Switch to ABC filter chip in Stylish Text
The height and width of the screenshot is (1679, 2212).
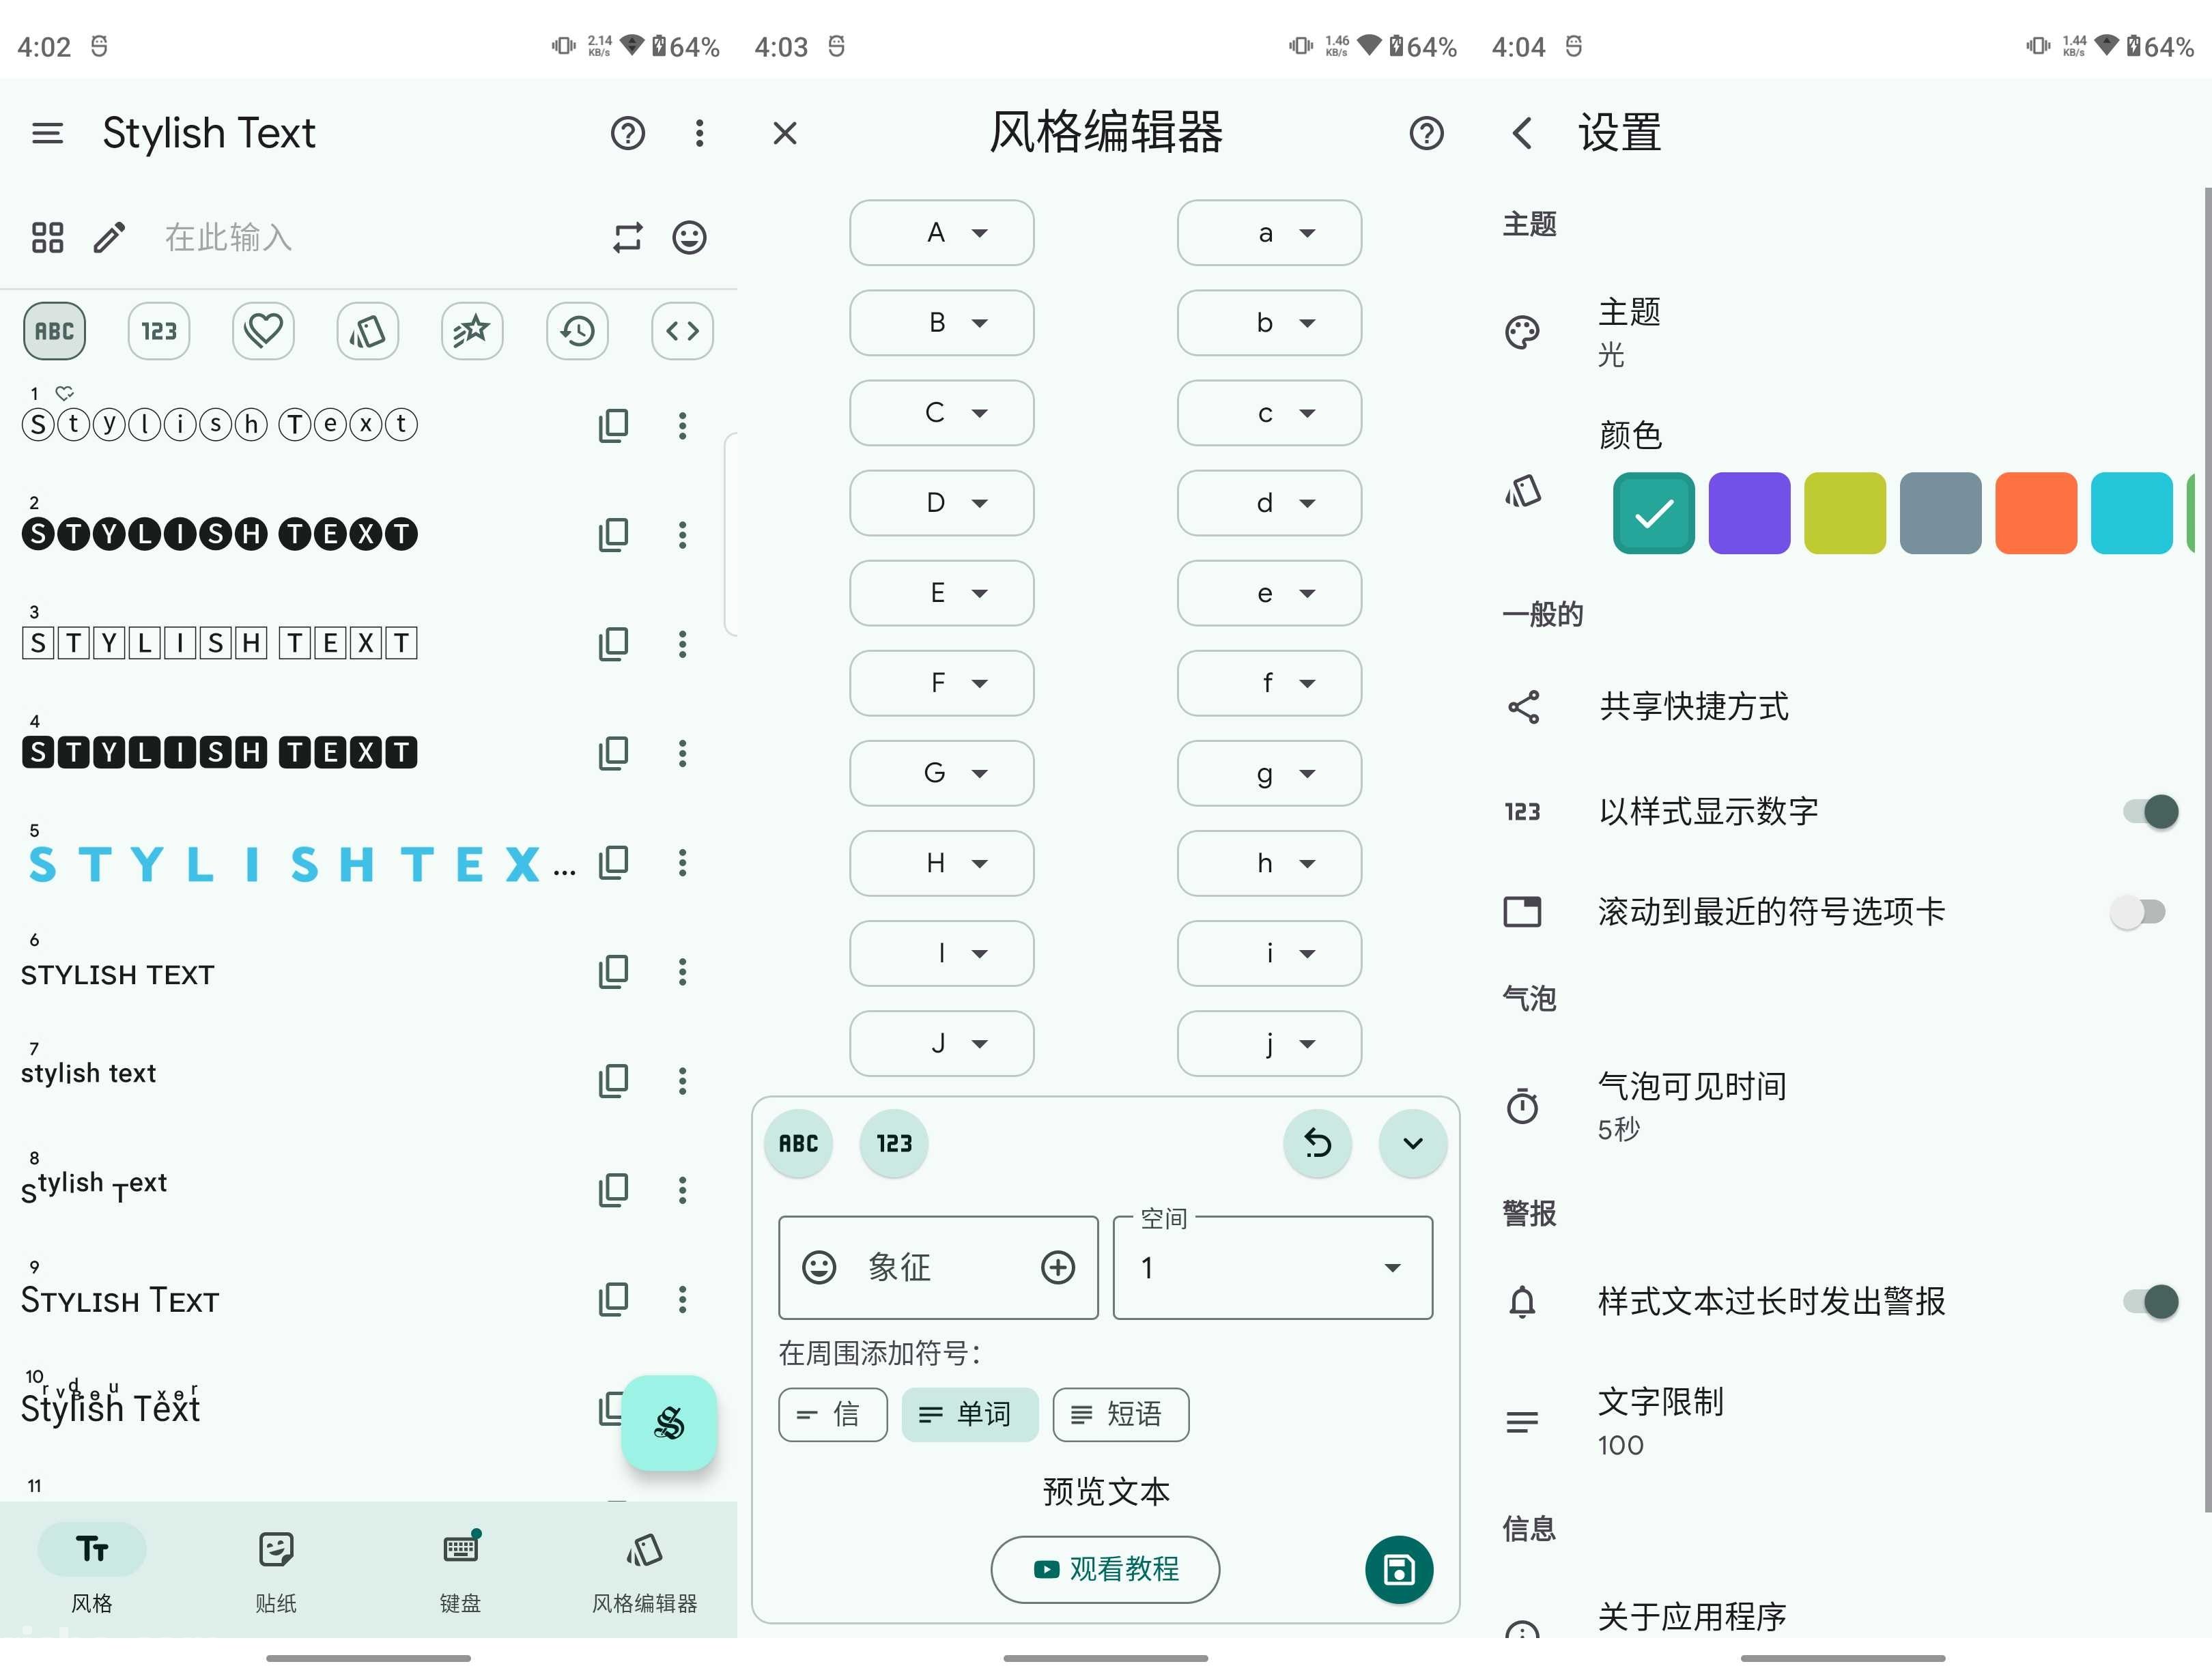point(54,331)
